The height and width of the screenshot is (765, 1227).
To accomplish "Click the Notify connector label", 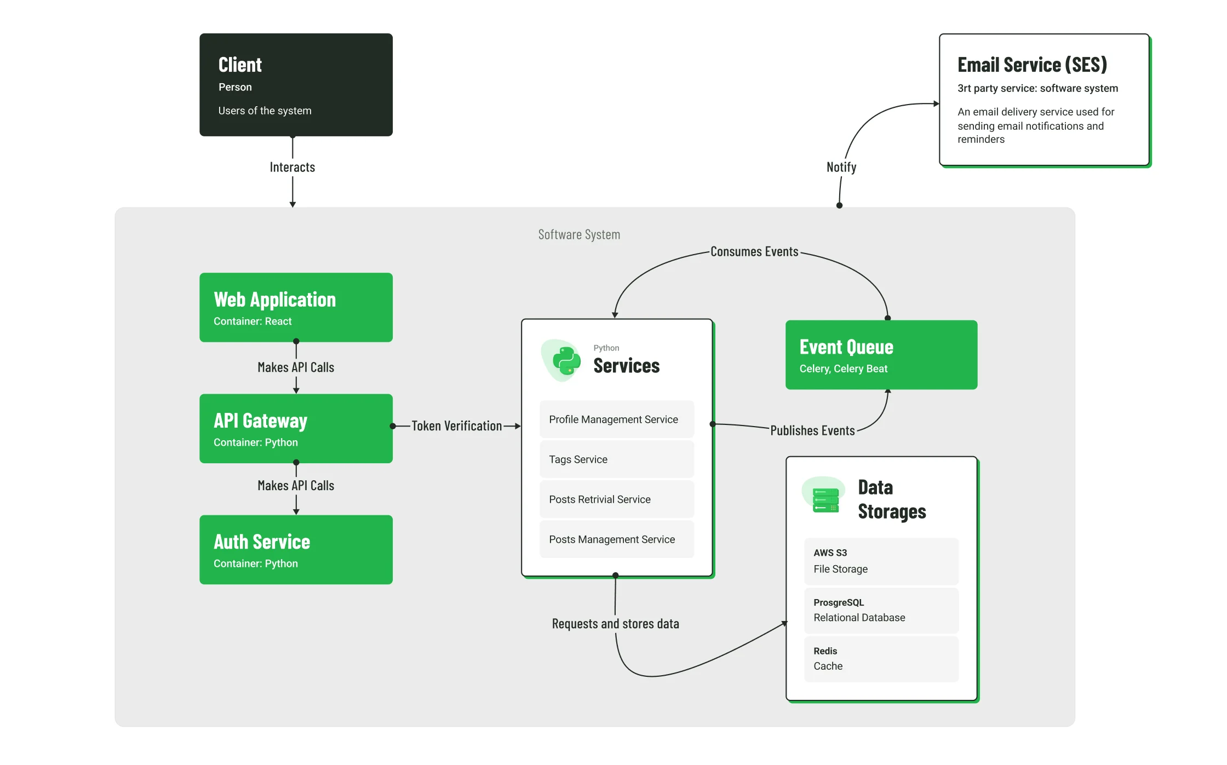I will (841, 167).
